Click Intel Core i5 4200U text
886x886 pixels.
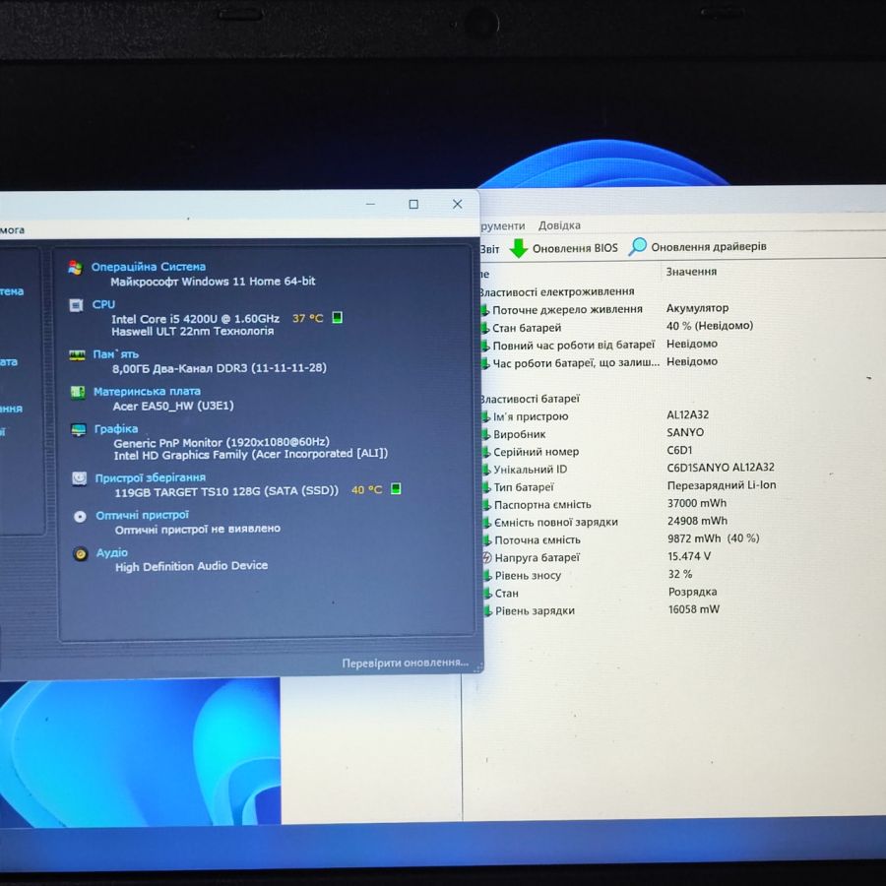[x=196, y=319]
